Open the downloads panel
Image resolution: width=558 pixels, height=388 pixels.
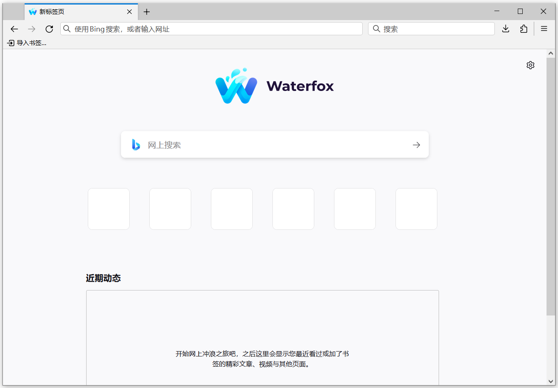coord(506,29)
